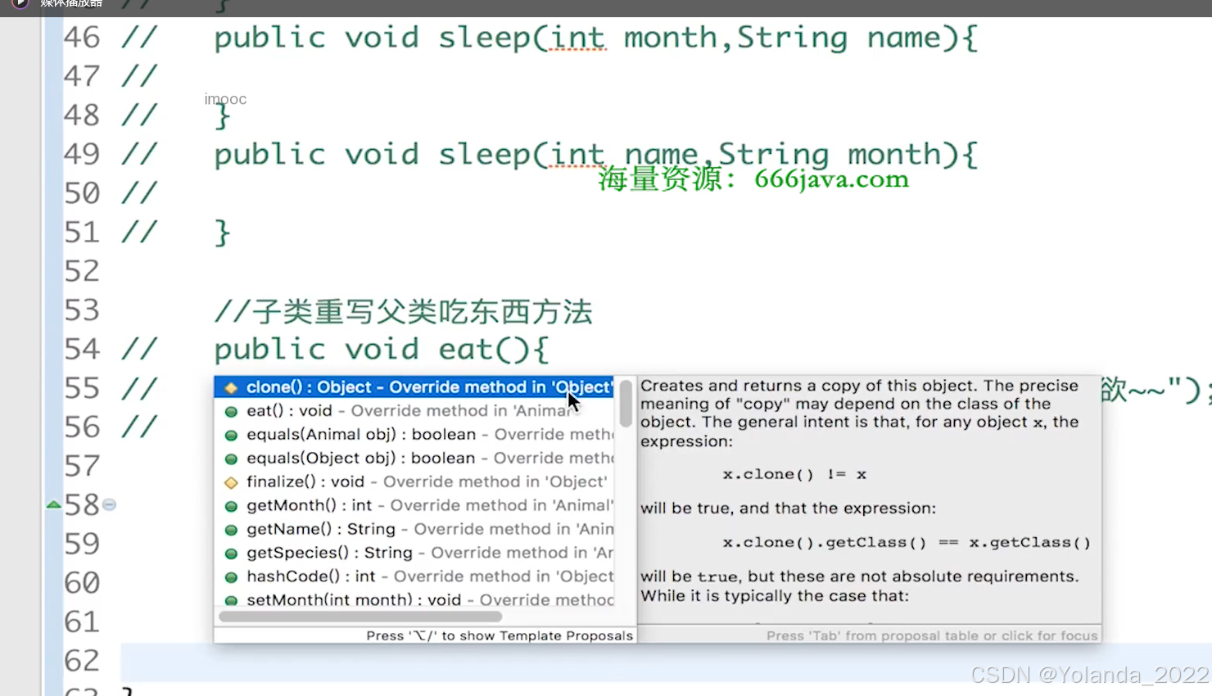Click 'public void eat(){' on line 54
Screen dimensions: 1212x696
(382, 350)
